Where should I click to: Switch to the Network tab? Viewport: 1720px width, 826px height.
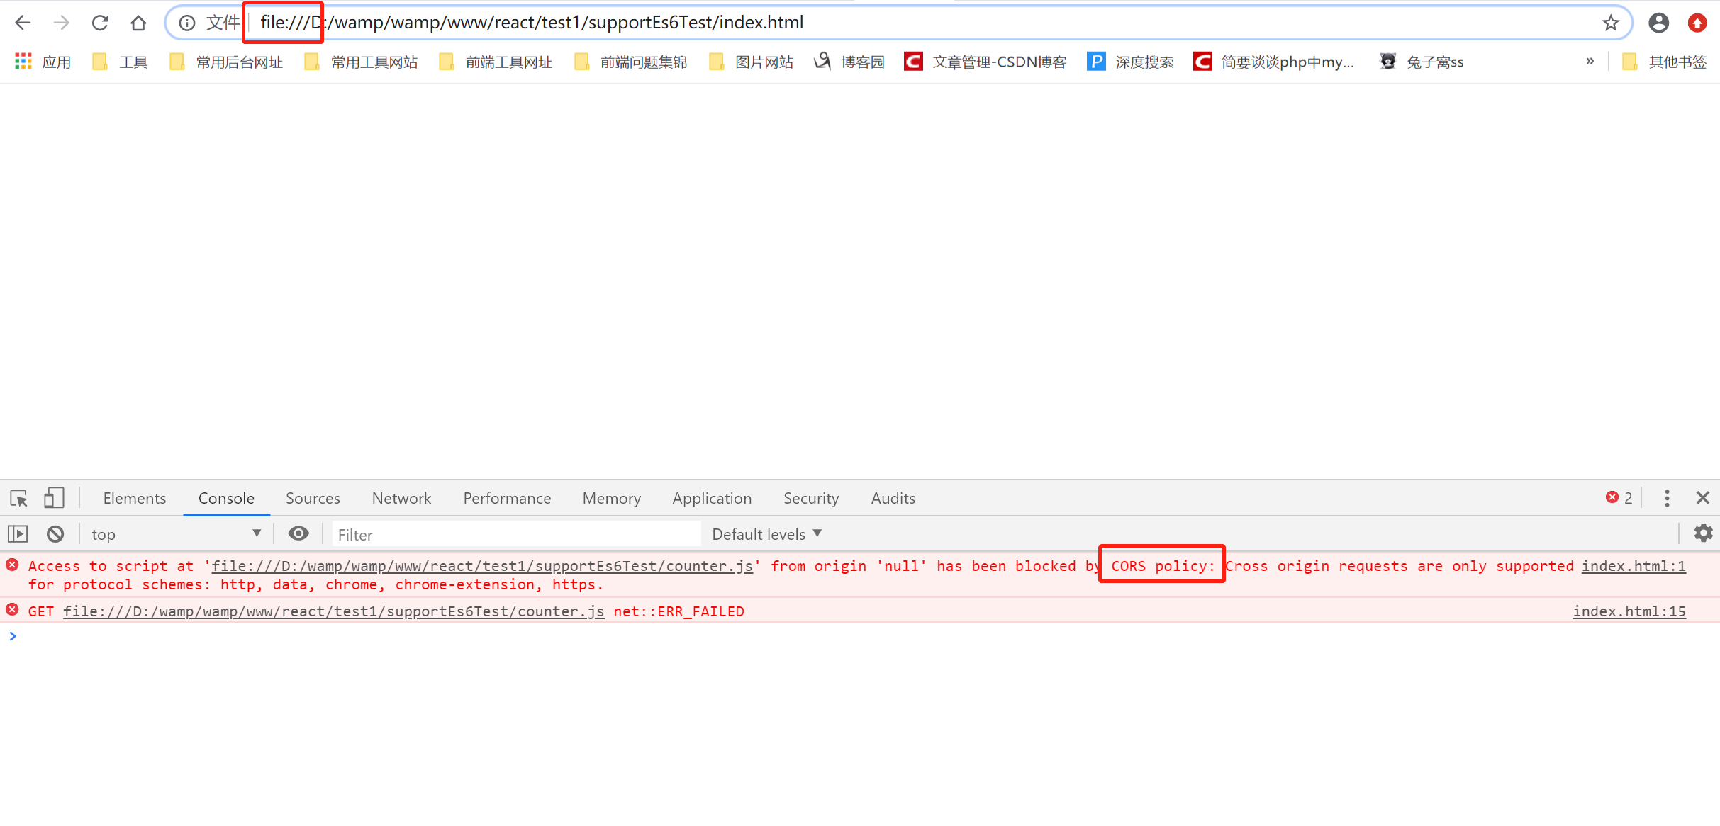[x=401, y=498]
